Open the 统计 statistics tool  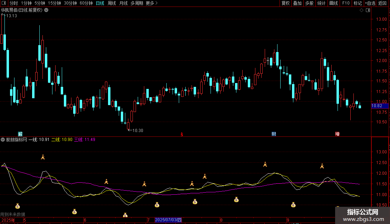pyautogui.click(x=321, y=3)
